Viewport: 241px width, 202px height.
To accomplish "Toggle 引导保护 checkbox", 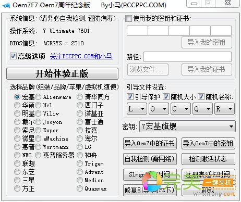I will 130,97.
